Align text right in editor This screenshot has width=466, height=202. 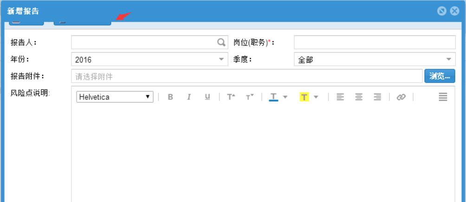coord(377,97)
